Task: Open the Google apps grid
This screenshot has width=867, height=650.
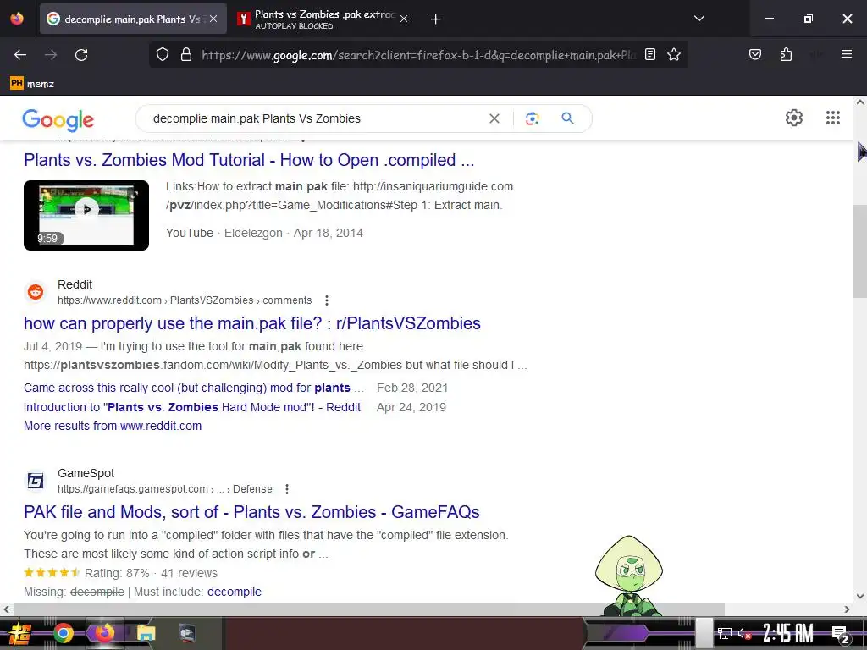Action: [x=833, y=118]
